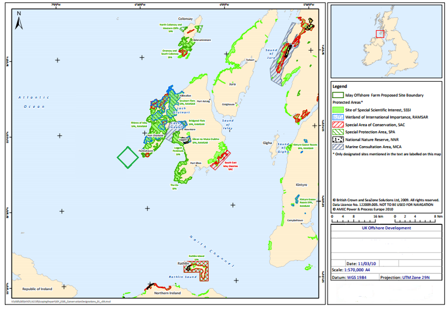Click the National Nature Reserve legend symbol
Screen dimensions: 448x309
pyautogui.click(x=338, y=140)
